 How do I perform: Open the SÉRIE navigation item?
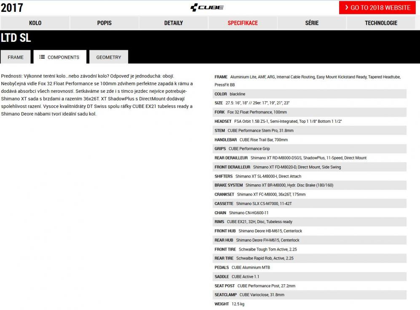[x=312, y=23]
